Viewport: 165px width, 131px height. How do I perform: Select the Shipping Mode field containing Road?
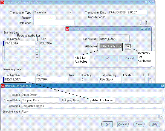click(92, 112)
